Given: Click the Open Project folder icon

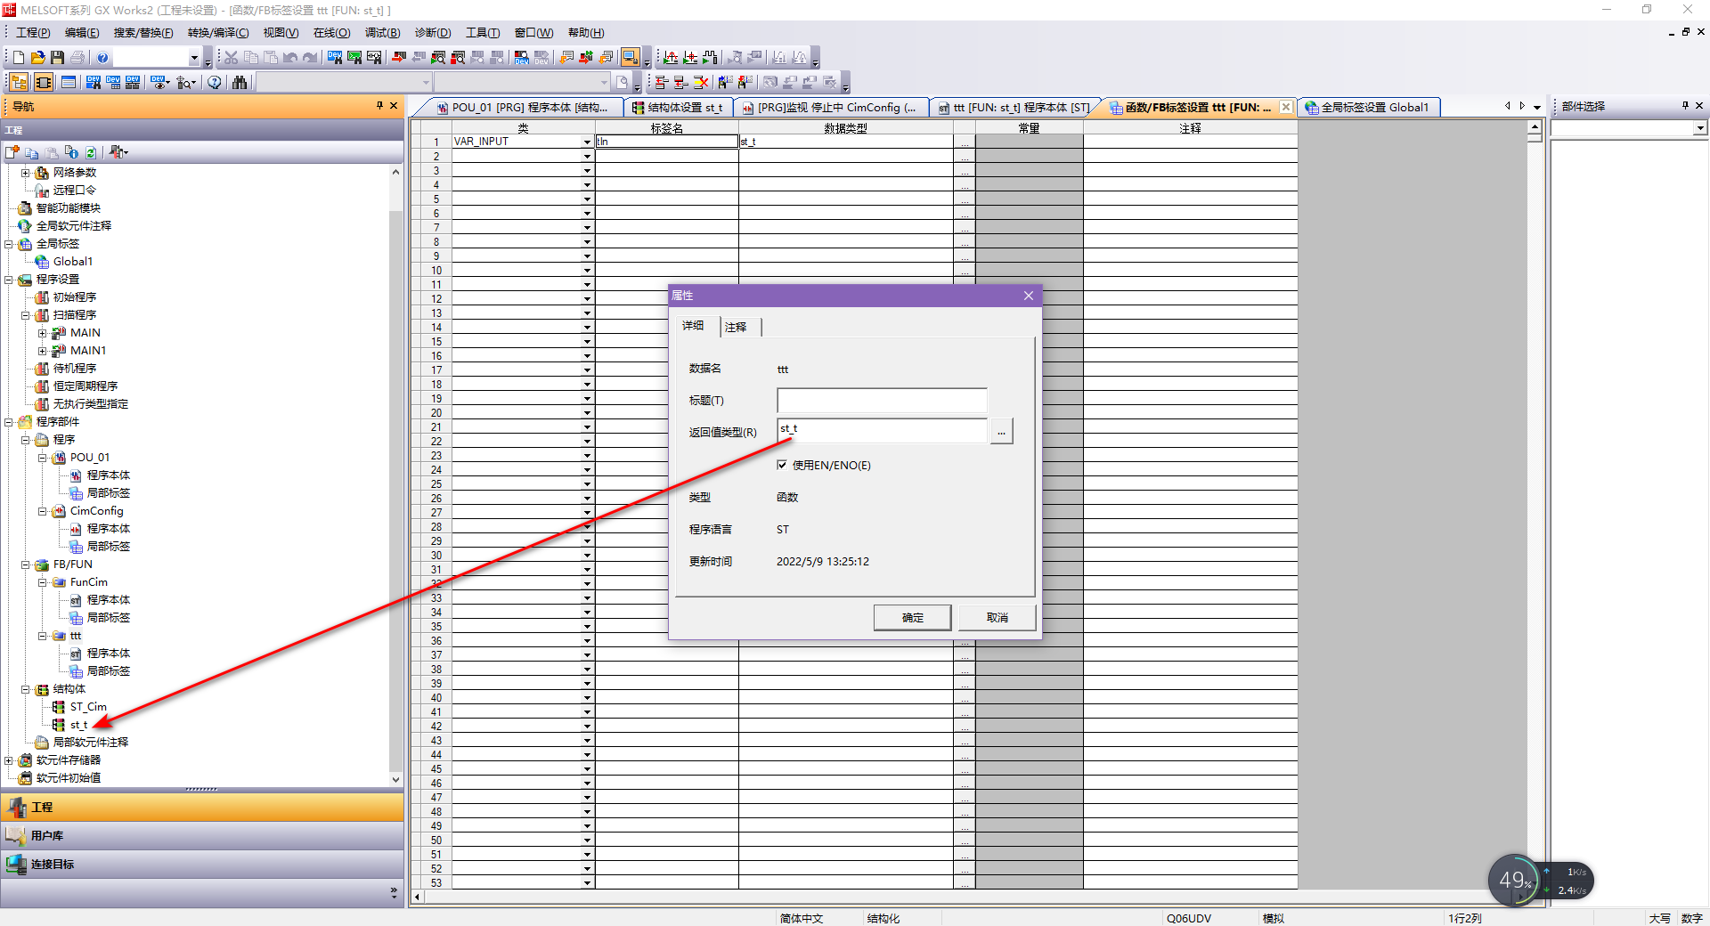Looking at the screenshot, I should (x=38, y=58).
